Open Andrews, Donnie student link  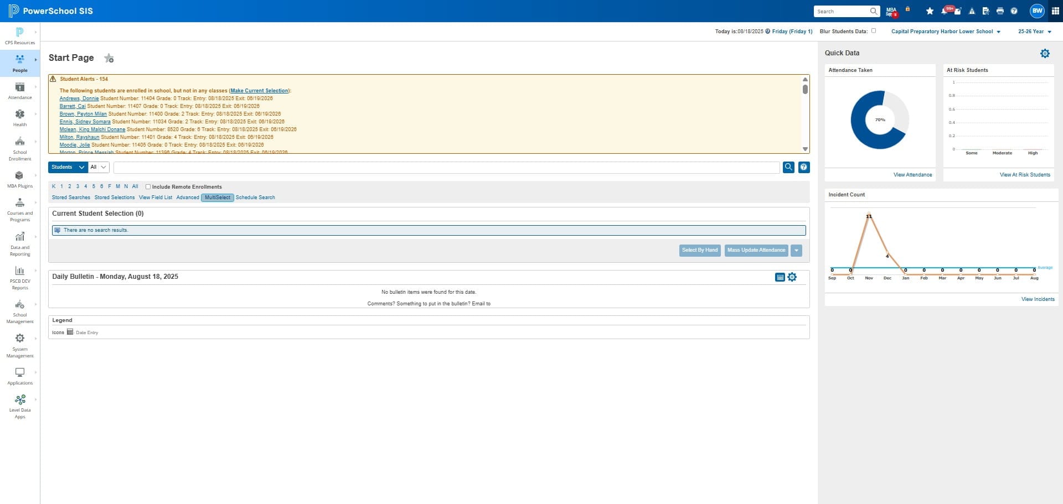[x=79, y=98]
